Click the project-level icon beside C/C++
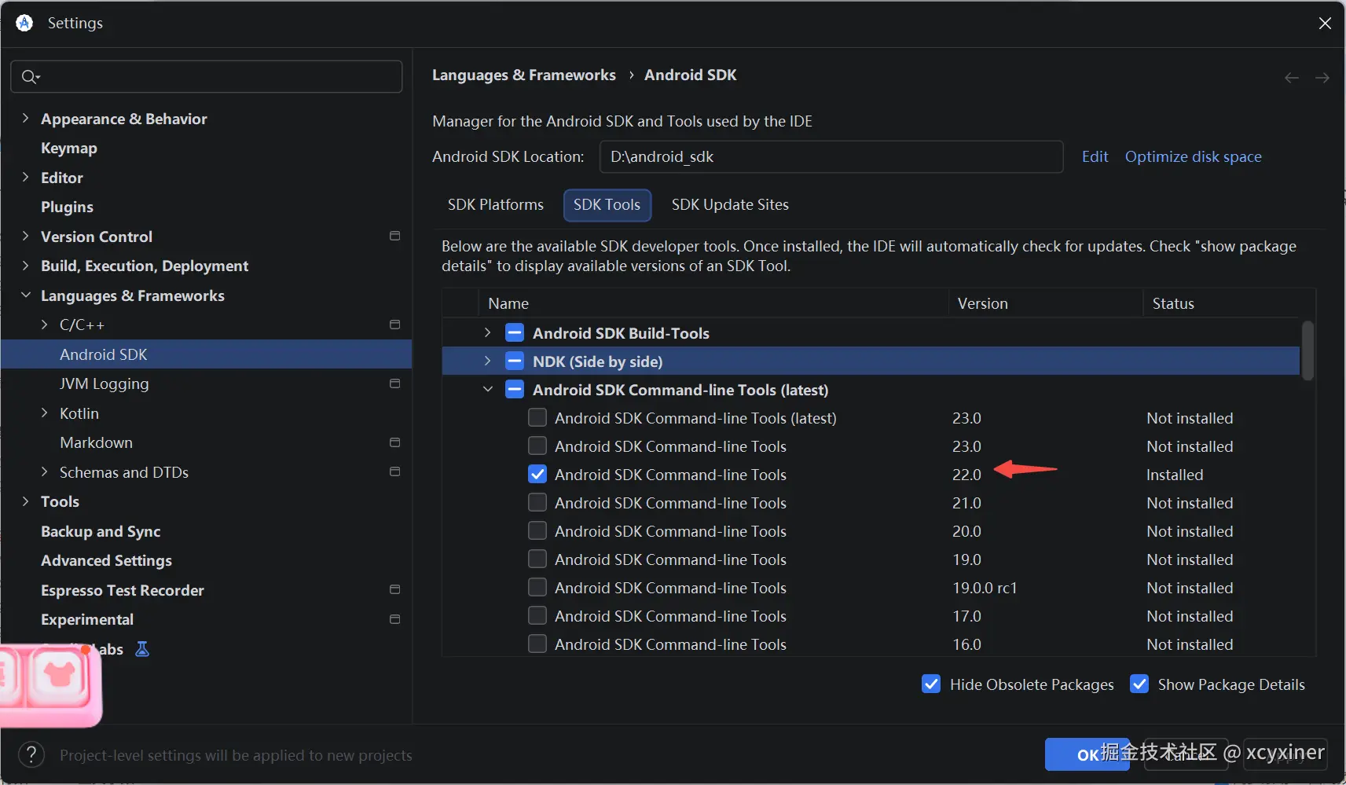 [395, 325]
